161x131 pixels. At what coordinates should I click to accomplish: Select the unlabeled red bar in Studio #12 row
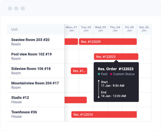pos(76,100)
